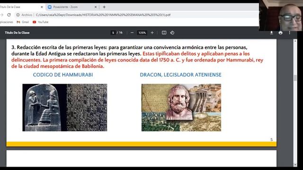303x170 pixels.
Task: Click the red text about Hammurabi
Action: click(x=137, y=60)
